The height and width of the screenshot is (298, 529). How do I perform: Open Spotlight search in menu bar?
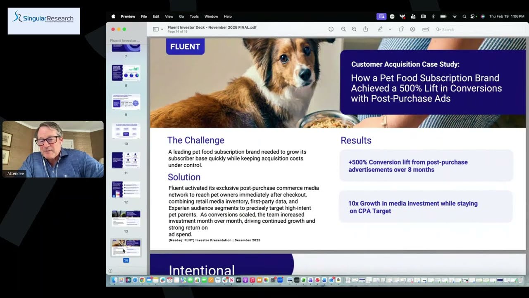(464, 17)
